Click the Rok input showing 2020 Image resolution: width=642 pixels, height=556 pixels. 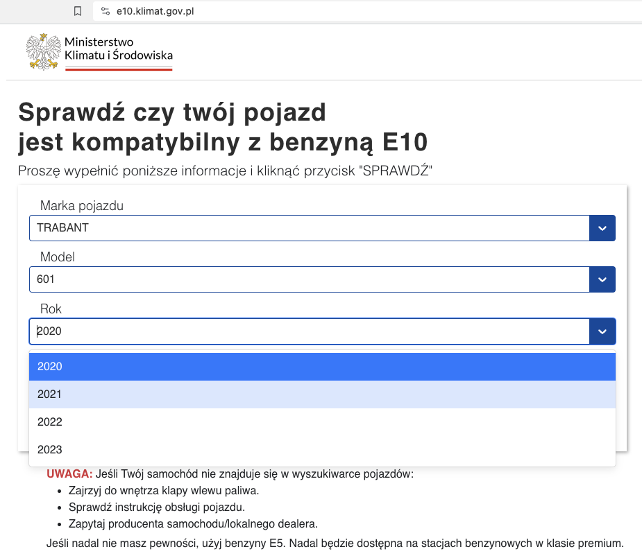310,331
